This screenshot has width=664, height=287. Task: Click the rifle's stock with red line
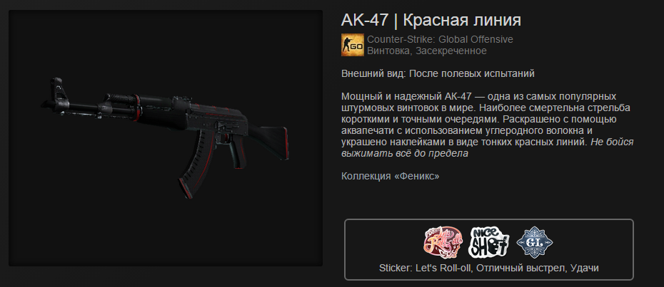point(268,141)
